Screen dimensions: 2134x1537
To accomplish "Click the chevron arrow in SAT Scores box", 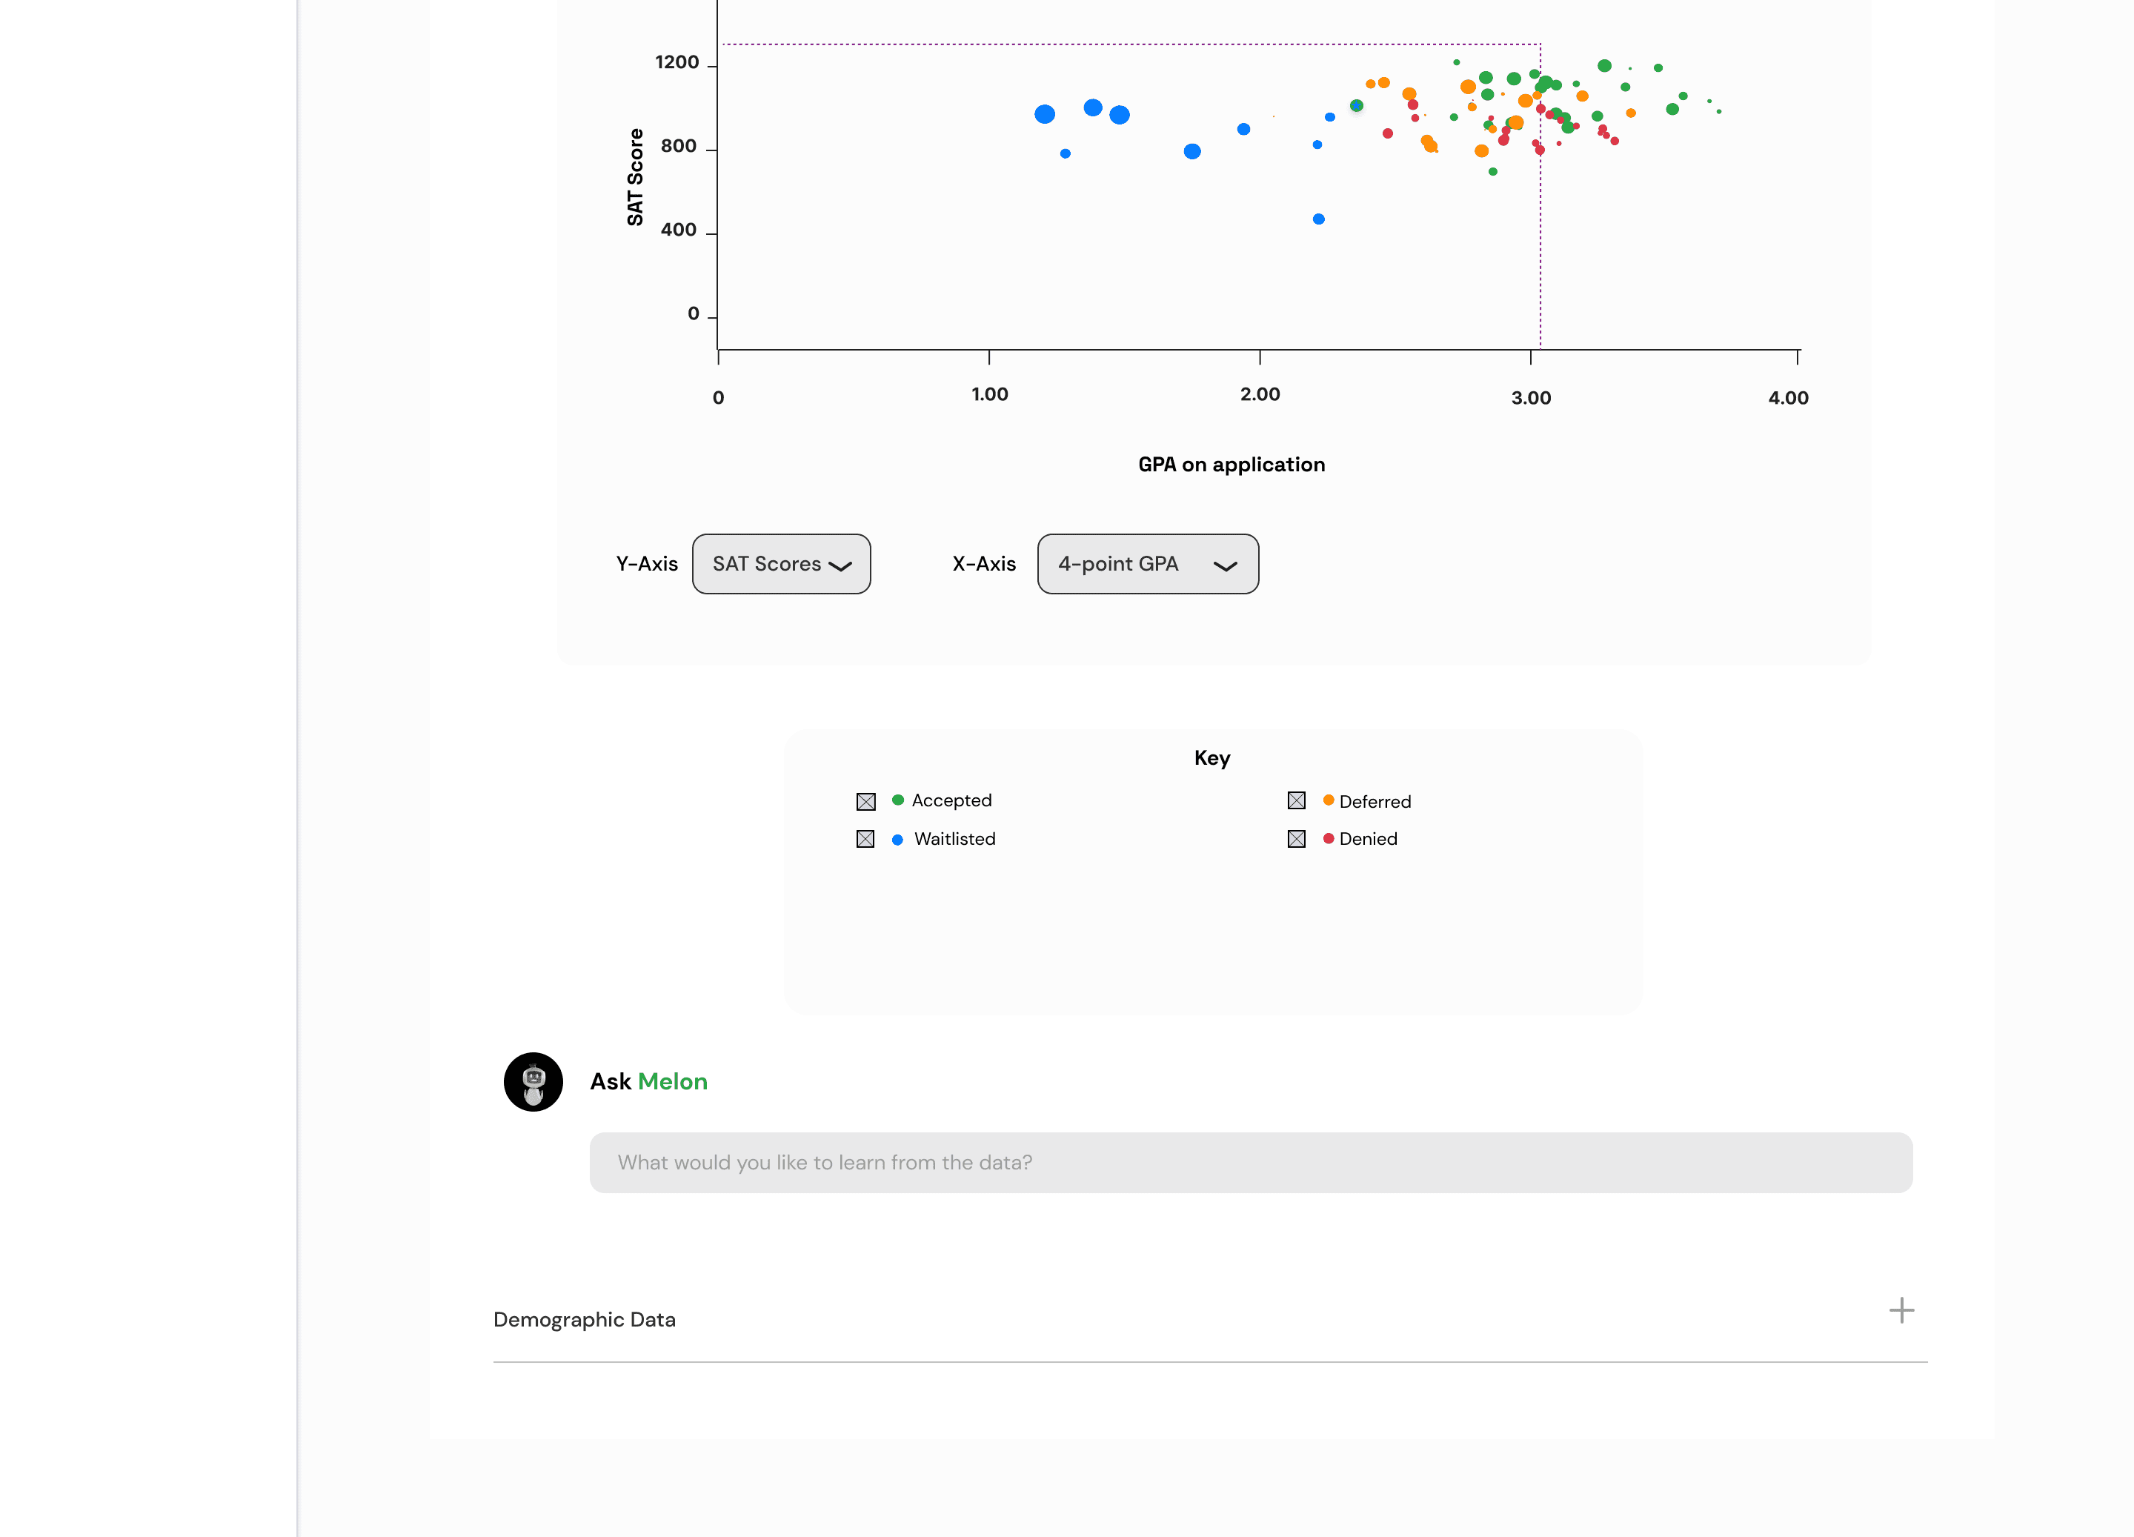I will [x=840, y=565].
